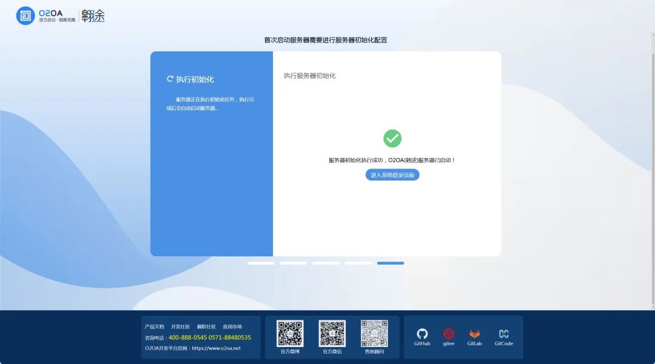Viewport: 655px width, 364px height.
Task: Select the last highlighted pagination dot
Action: coord(390,263)
